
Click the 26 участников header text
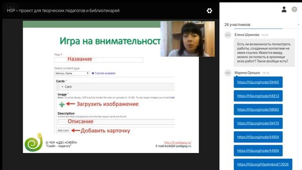pos(237,25)
